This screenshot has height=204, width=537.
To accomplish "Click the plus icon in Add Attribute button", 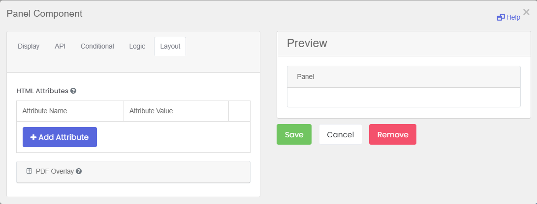I will tap(33, 137).
